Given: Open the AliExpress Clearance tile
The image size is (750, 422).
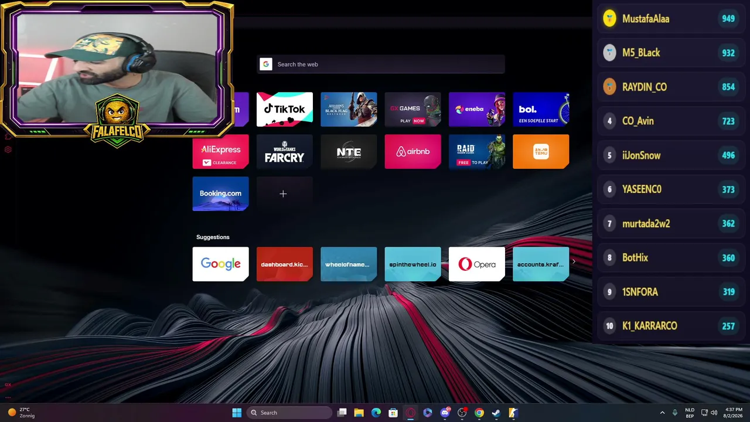Looking at the screenshot, I should pos(220,151).
